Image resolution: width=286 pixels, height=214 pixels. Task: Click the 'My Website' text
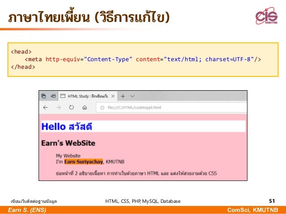[x=68, y=155]
